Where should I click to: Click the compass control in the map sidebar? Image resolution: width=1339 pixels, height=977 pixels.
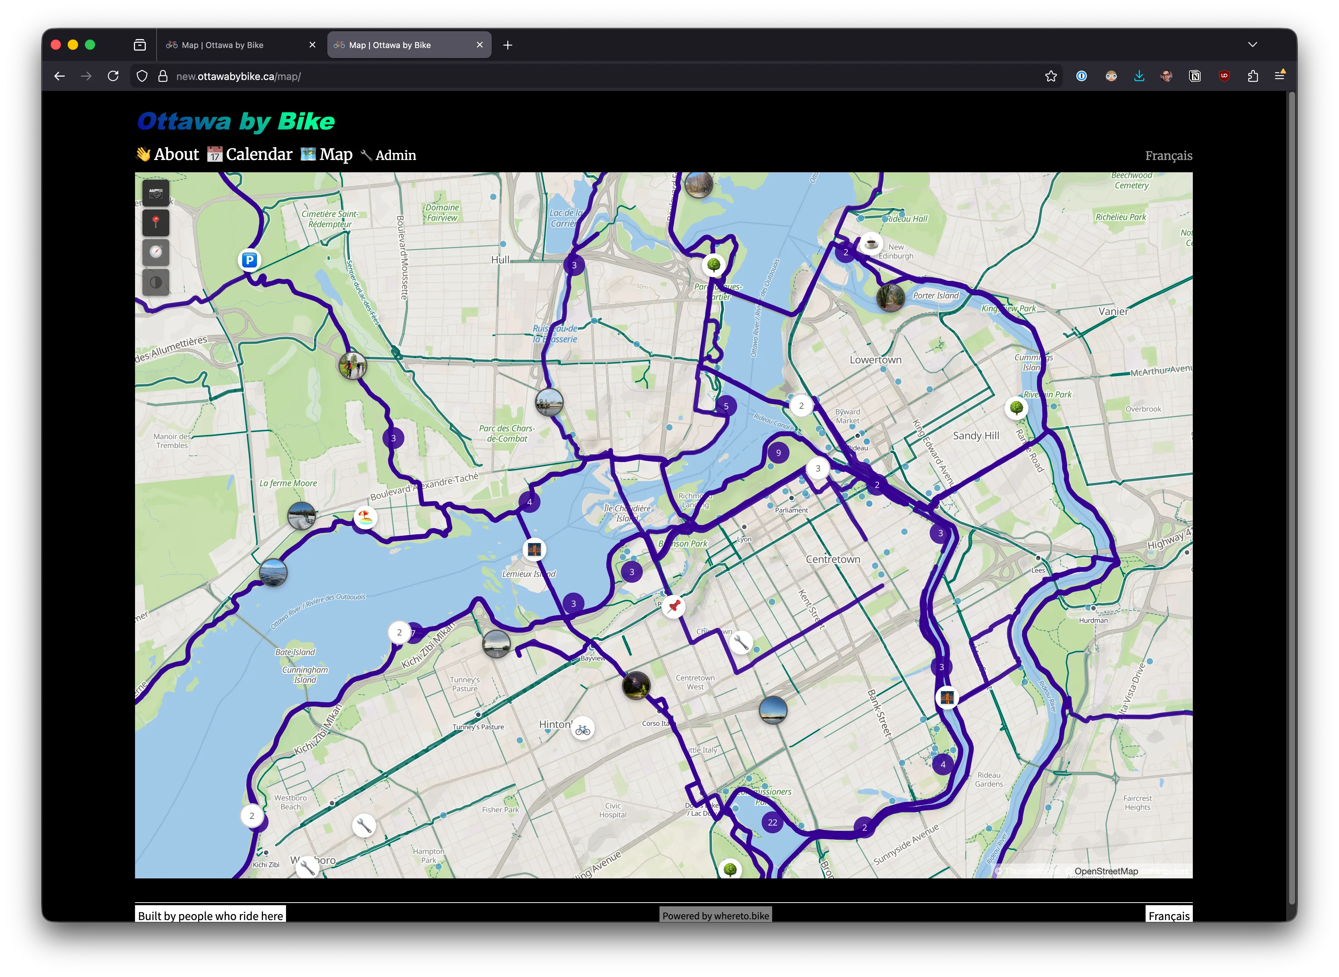click(x=156, y=253)
